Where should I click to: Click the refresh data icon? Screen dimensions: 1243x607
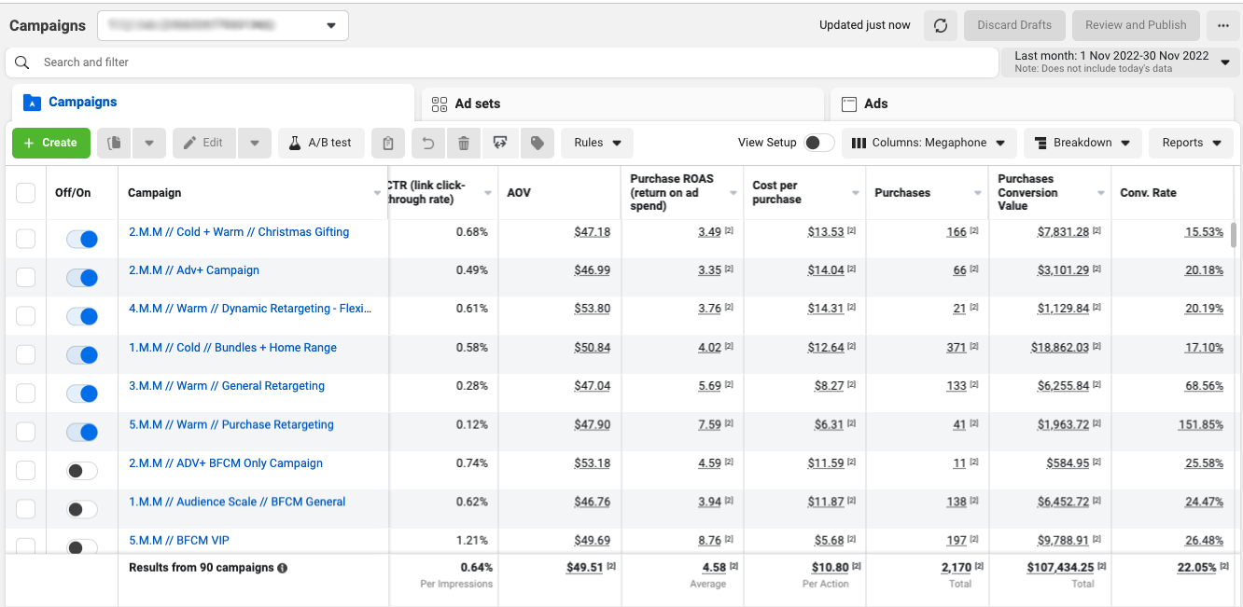click(x=941, y=25)
